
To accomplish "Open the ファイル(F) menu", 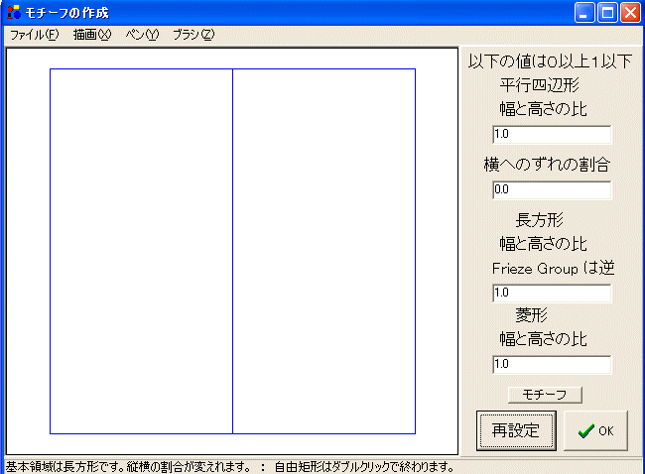I will (x=35, y=35).
